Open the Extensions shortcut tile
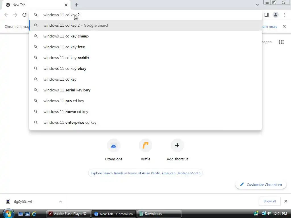The height and width of the screenshot is (218, 291). pyautogui.click(x=114, y=150)
